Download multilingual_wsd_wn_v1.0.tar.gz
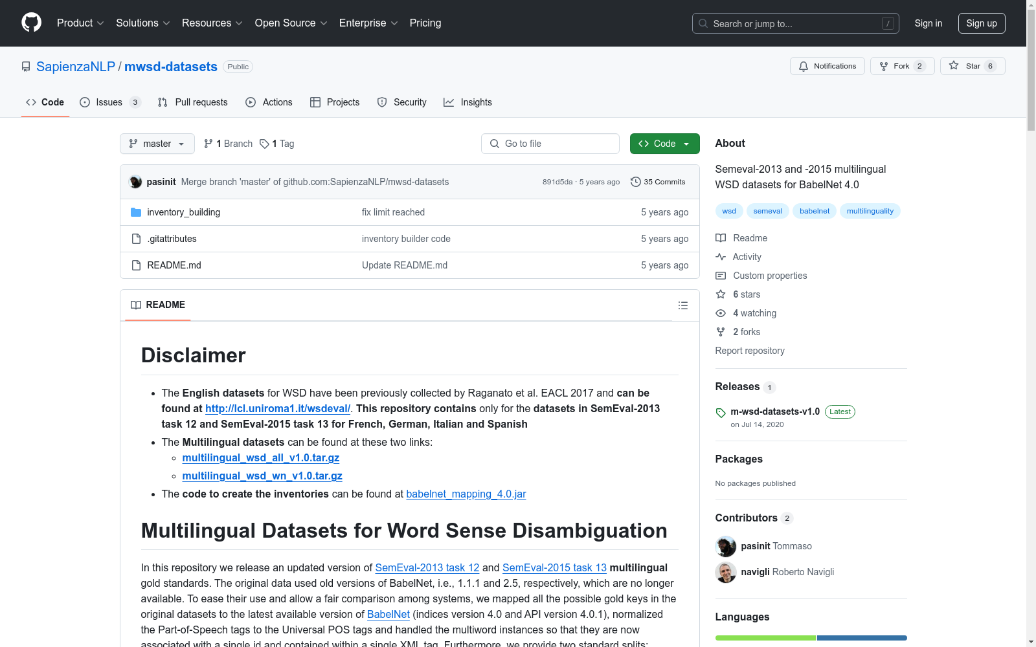The width and height of the screenshot is (1036, 647). (262, 476)
